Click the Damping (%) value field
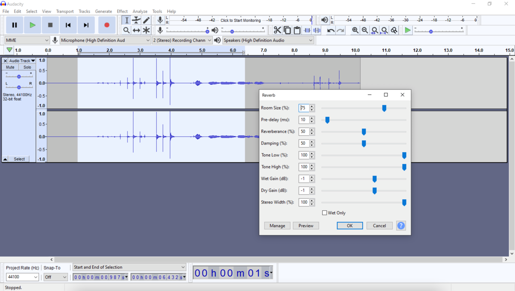 point(304,144)
